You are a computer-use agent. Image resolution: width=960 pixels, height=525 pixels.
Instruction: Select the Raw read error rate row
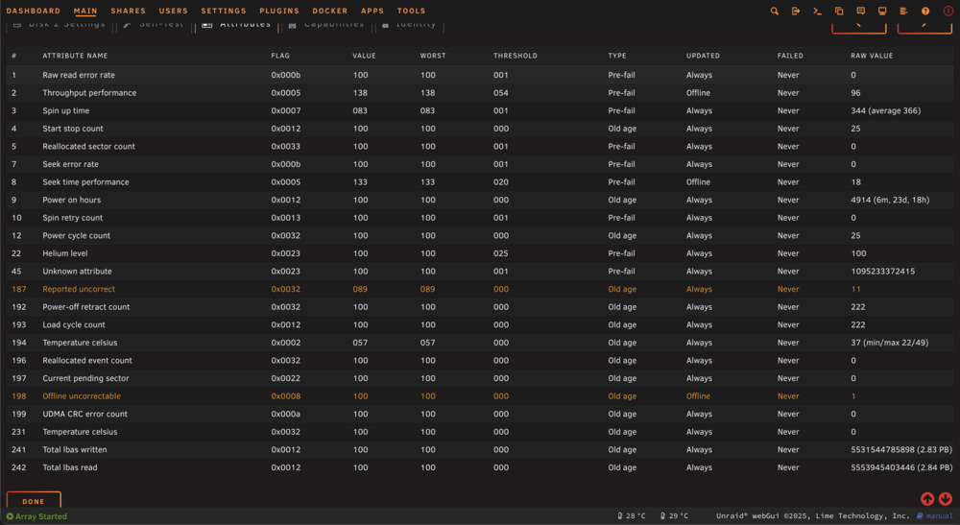(480, 75)
